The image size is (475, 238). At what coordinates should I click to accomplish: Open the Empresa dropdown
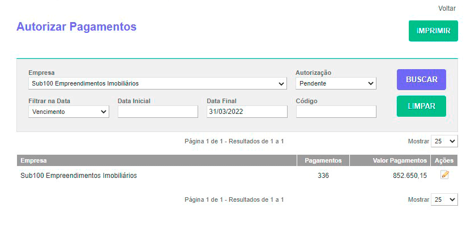(157, 83)
